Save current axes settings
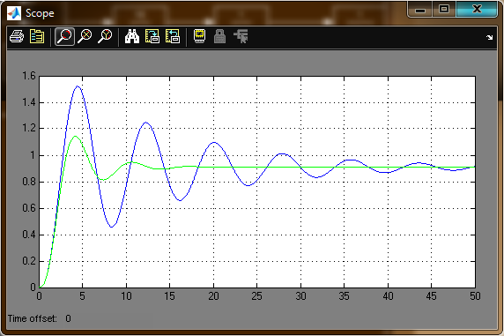This screenshot has width=504, height=336. pyautogui.click(x=152, y=36)
